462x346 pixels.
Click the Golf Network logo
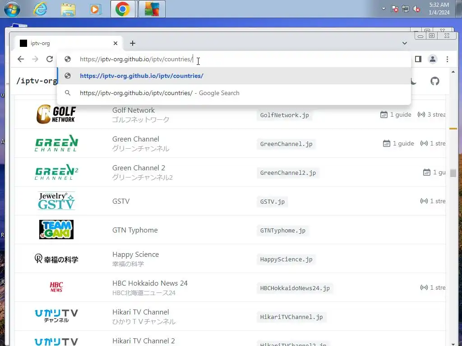coord(55,114)
